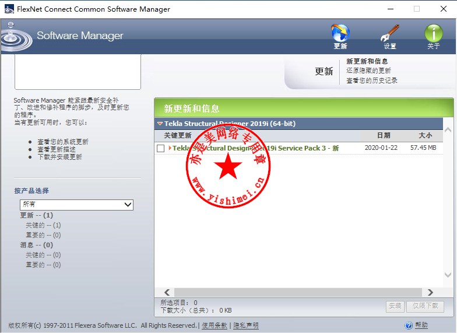Click the 下载大小(总共): 0 KB text
This screenshot has width=457, height=333.
click(196, 310)
